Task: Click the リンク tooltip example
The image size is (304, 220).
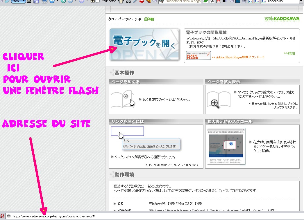Action: [151, 144]
